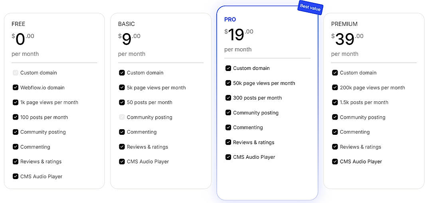Image resolution: width=427 pixels, height=203 pixels.
Task: Toggle the 200k page views per month checkbox
Action: [x=335, y=88]
